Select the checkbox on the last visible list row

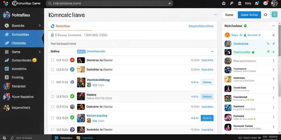(x=52, y=129)
